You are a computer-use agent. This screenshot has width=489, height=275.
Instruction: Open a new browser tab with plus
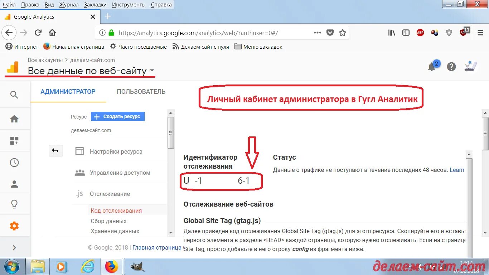pyautogui.click(x=107, y=16)
